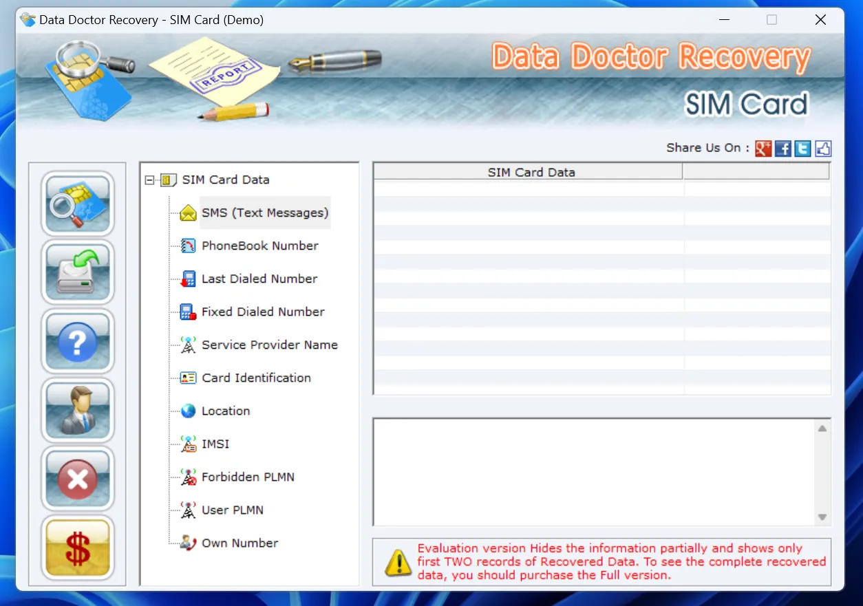The image size is (863, 606).
Task: Select the SIM Card Data root label
Action: click(226, 180)
